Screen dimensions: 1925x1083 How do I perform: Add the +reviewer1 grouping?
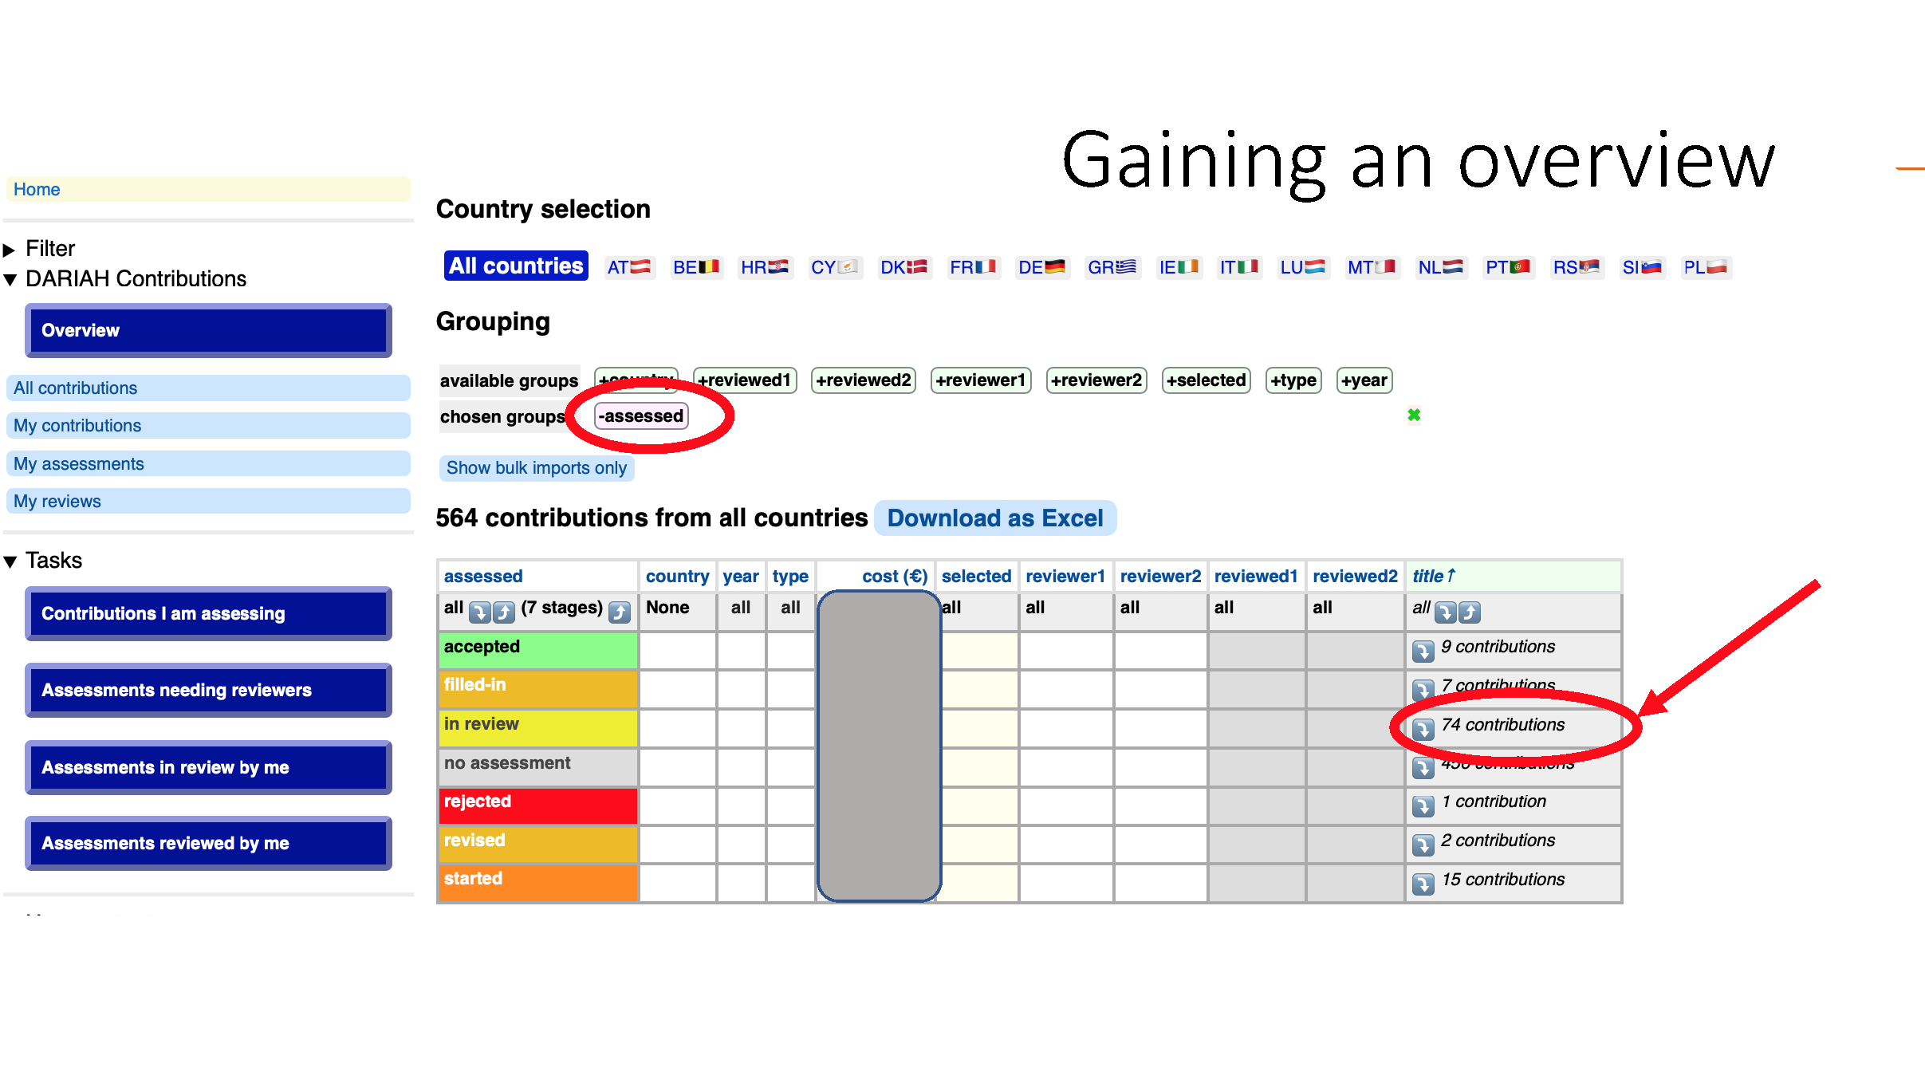981,380
